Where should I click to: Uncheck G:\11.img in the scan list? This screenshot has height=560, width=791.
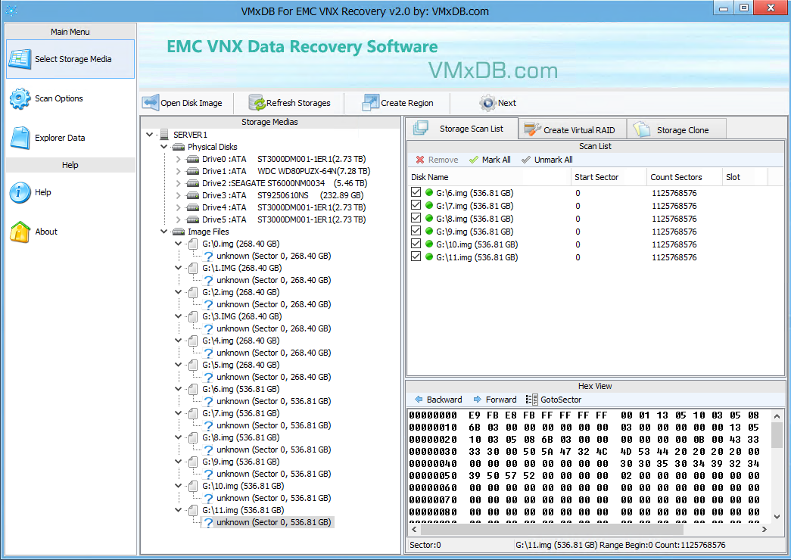(x=416, y=257)
